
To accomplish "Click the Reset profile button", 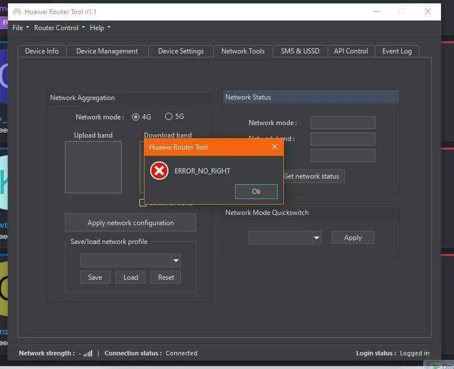I will click(166, 277).
